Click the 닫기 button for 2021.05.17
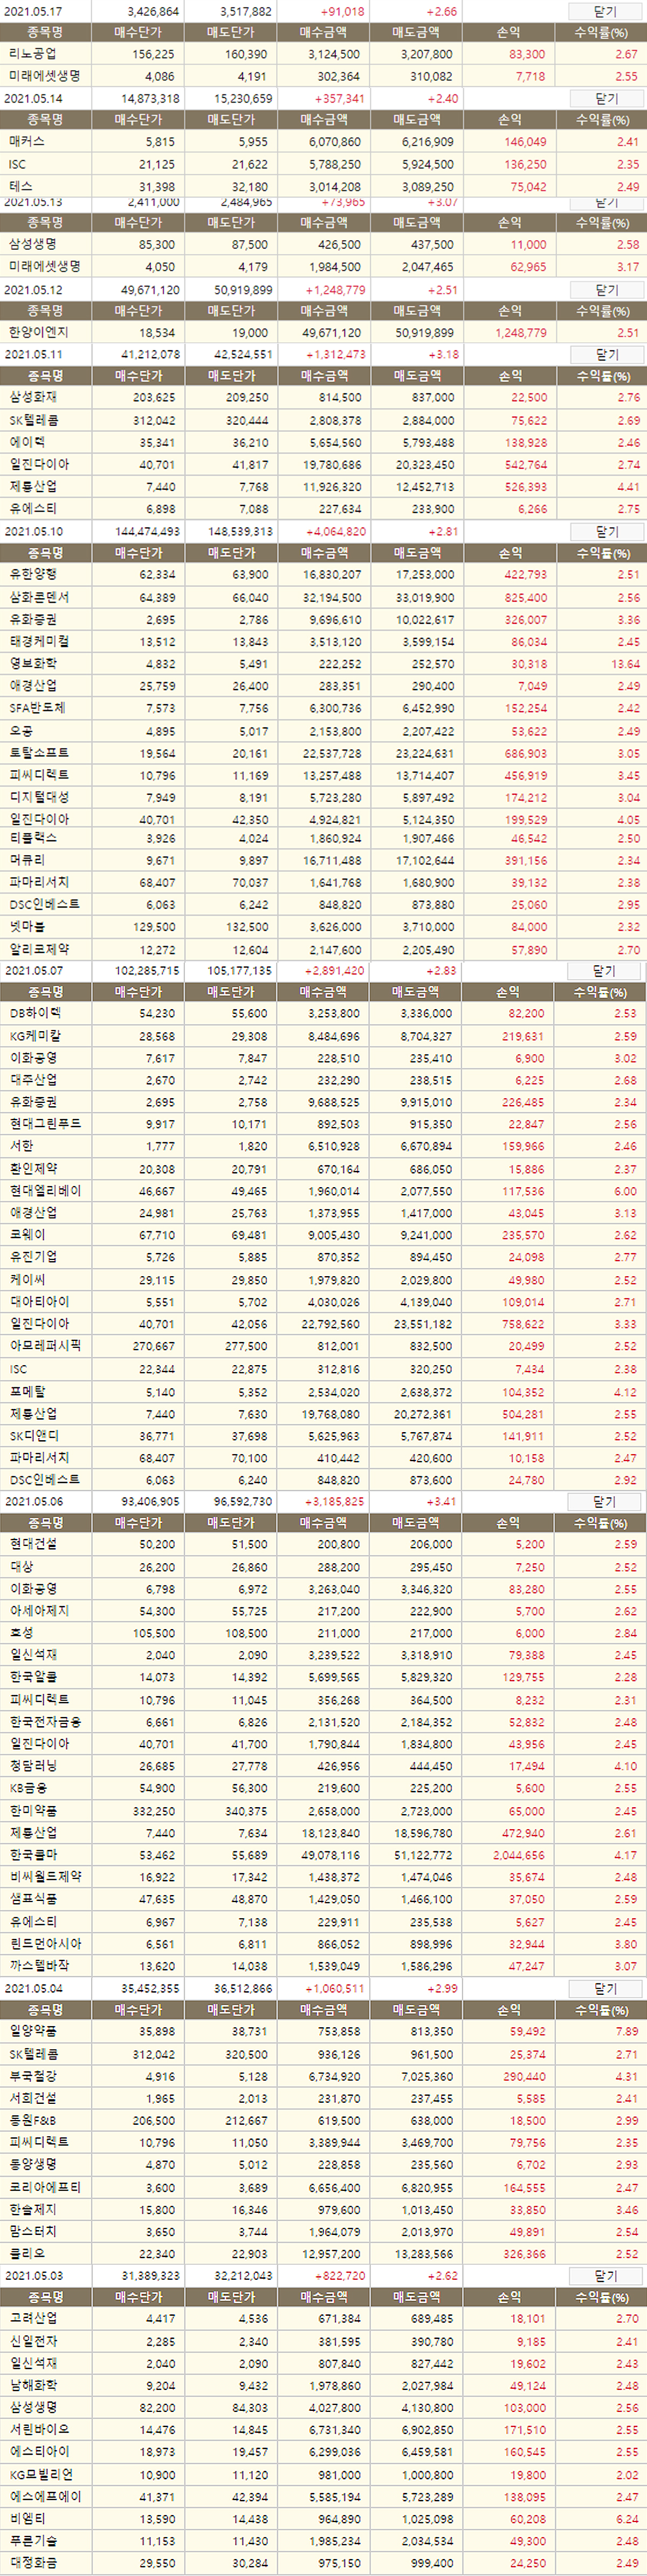Viewport: 647px width, 2576px height. coord(605,11)
